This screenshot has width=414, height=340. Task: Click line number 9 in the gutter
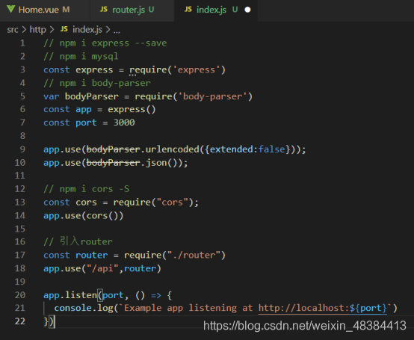tap(22, 149)
